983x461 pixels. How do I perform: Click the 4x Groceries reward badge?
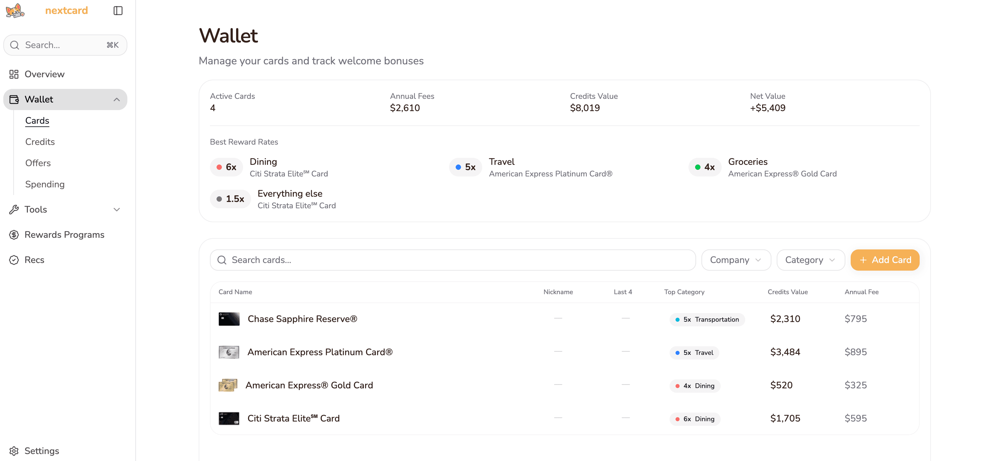[704, 167]
